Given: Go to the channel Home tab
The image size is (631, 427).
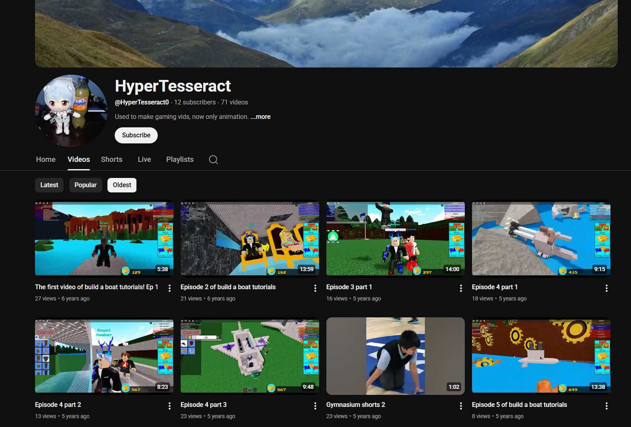Looking at the screenshot, I should coord(46,159).
